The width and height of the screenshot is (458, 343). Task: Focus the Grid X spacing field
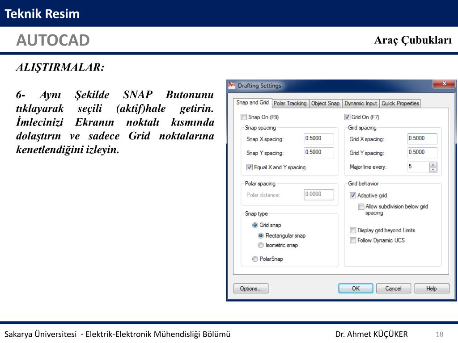coord(422,138)
